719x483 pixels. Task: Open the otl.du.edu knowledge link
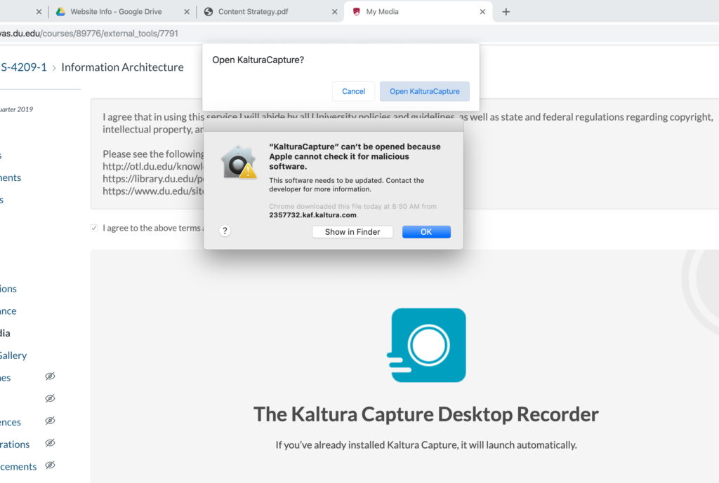point(152,166)
